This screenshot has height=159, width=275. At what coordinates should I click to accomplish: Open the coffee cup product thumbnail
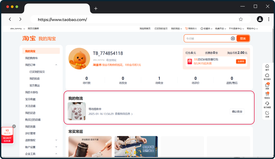point(90,147)
